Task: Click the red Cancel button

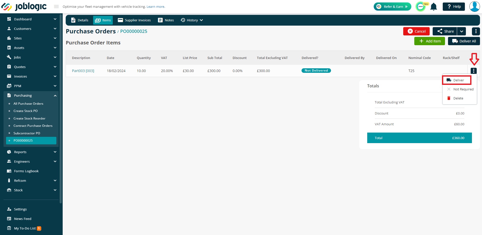Action: pyautogui.click(x=416, y=31)
